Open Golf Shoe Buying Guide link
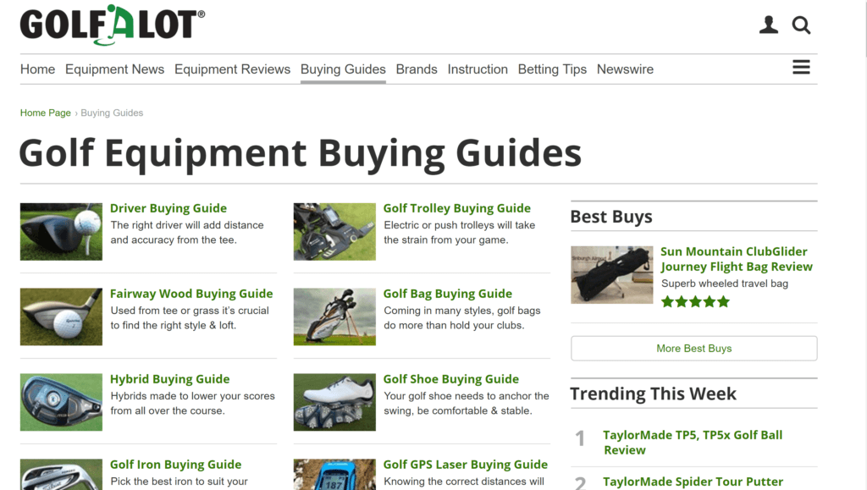 451,379
